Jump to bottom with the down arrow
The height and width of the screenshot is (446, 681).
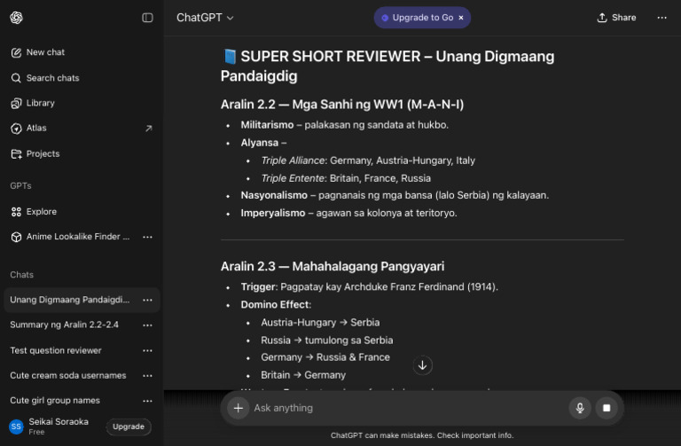[x=423, y=365]
